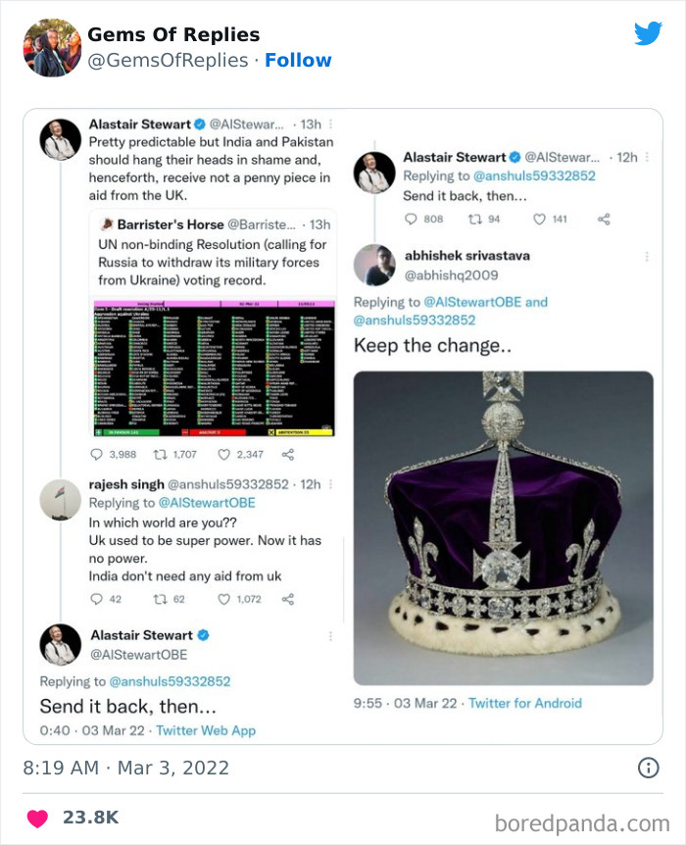Like rajesh singh's reply showing 1,072
The image size is (686, 845).
pos(223,597)
